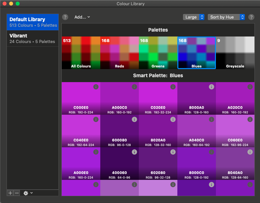Image resolution: width=260 pixels, height=203 pixels.
Task: Click 513 count on All Colours palette
Action: [x=67, y=40]
